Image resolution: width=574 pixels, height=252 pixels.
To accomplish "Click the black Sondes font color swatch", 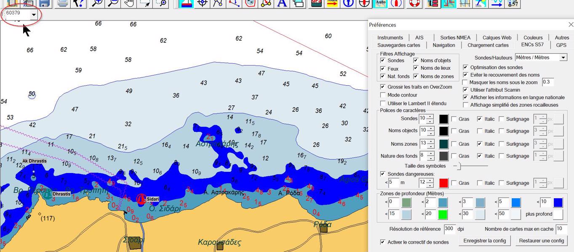I will click(444, 119).
